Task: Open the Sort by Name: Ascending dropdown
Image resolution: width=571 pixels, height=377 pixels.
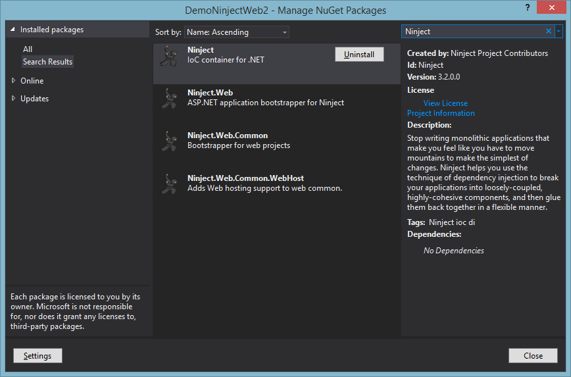Action: coord(237,32)
